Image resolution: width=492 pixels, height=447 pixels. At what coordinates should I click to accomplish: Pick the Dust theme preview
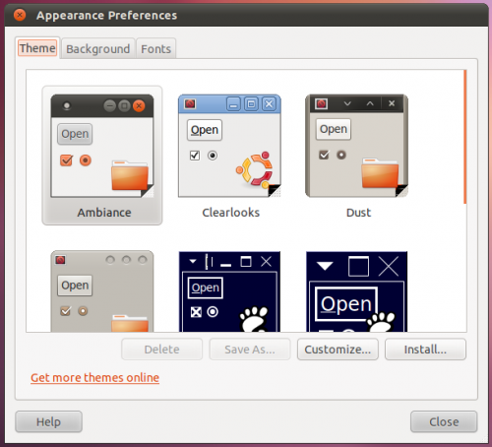click(356, 146)
